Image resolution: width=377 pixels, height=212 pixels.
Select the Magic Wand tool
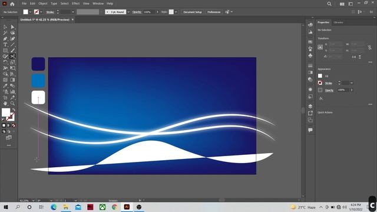pos(5,33)
